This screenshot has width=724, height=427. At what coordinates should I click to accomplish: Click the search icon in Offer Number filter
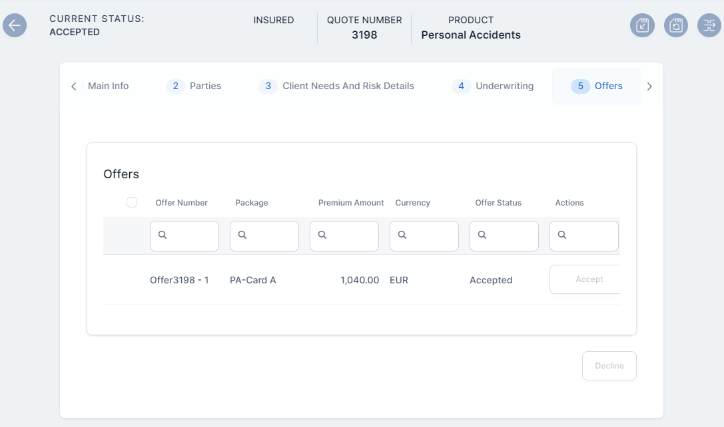tap(163, 235)
